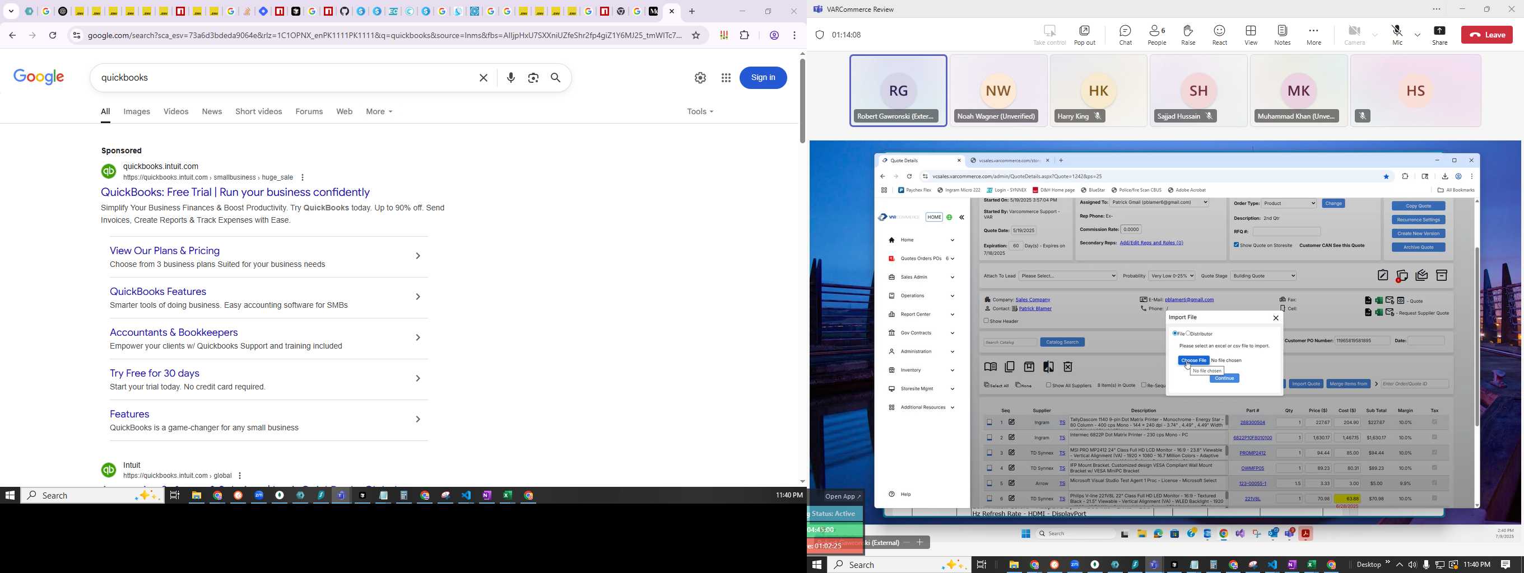Click the arrow beside View Our Plans & Pricing

[x=417, y=256]
